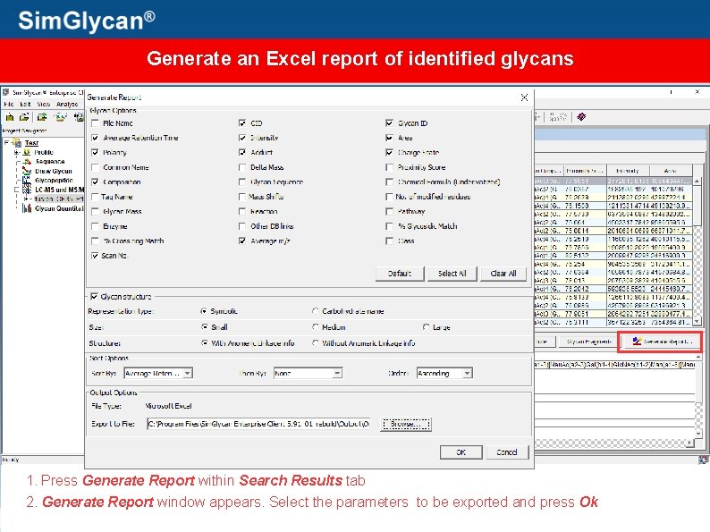Click the Cancel button
The image size is (710, 532).
[507, 452]
